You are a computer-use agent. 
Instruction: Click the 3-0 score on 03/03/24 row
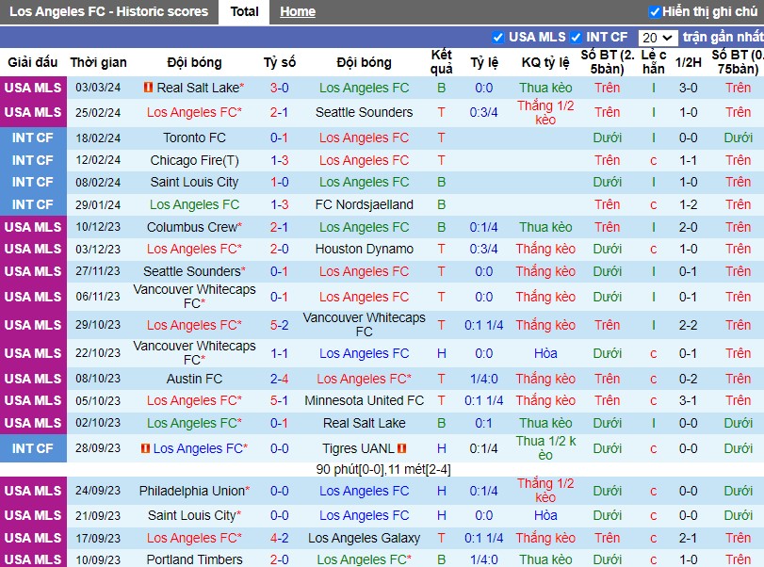click(x=279, y=88)
